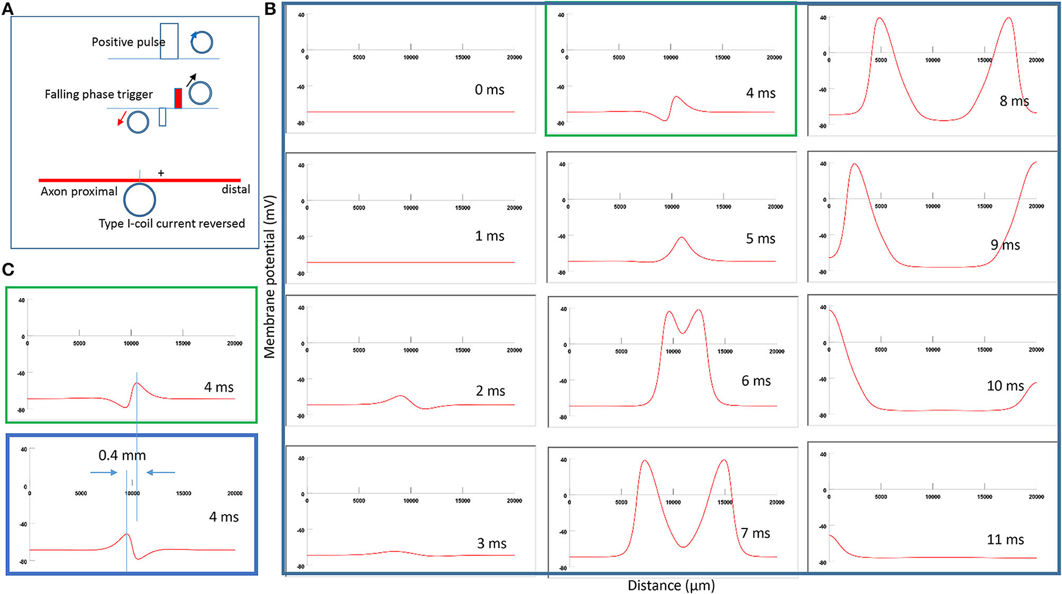
Task: Click the '7 ms' time label
Action: coord(755,533)
